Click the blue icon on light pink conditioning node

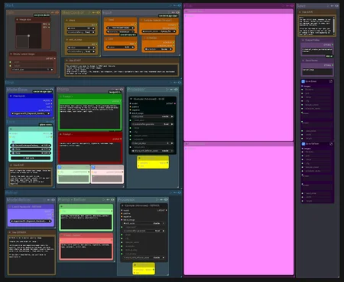(x=93, y=167)
